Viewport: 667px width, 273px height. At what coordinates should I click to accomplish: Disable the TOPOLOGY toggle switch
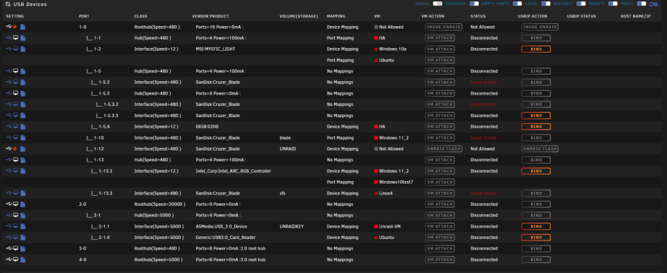(474, 4)
